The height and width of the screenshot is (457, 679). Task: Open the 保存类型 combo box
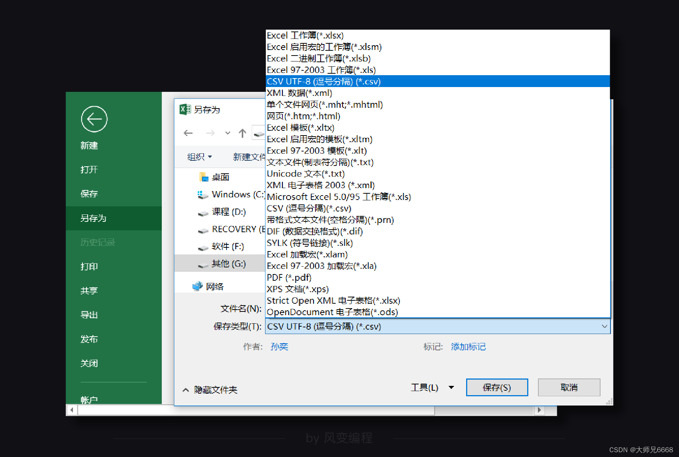pos(438,326)
